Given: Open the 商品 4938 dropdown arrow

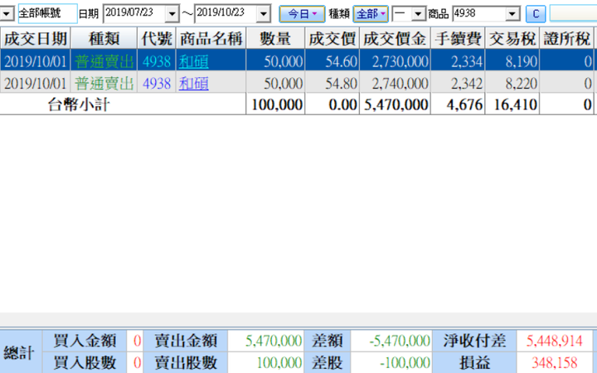Looking at the screenshot, I should pos(512,14).
